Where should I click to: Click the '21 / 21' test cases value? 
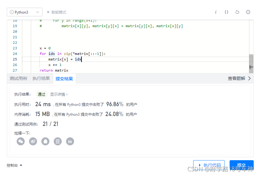coord(50,124)
